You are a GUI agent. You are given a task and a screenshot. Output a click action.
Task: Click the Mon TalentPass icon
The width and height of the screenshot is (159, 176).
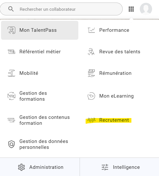coord(11,30)
